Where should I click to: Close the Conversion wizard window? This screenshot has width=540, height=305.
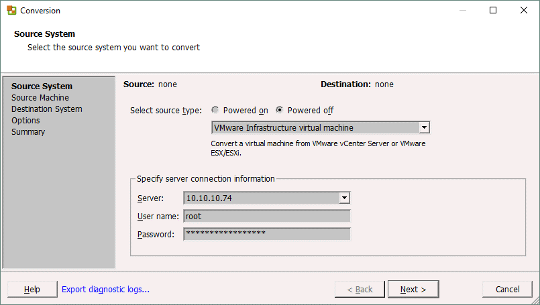point(524,11)
